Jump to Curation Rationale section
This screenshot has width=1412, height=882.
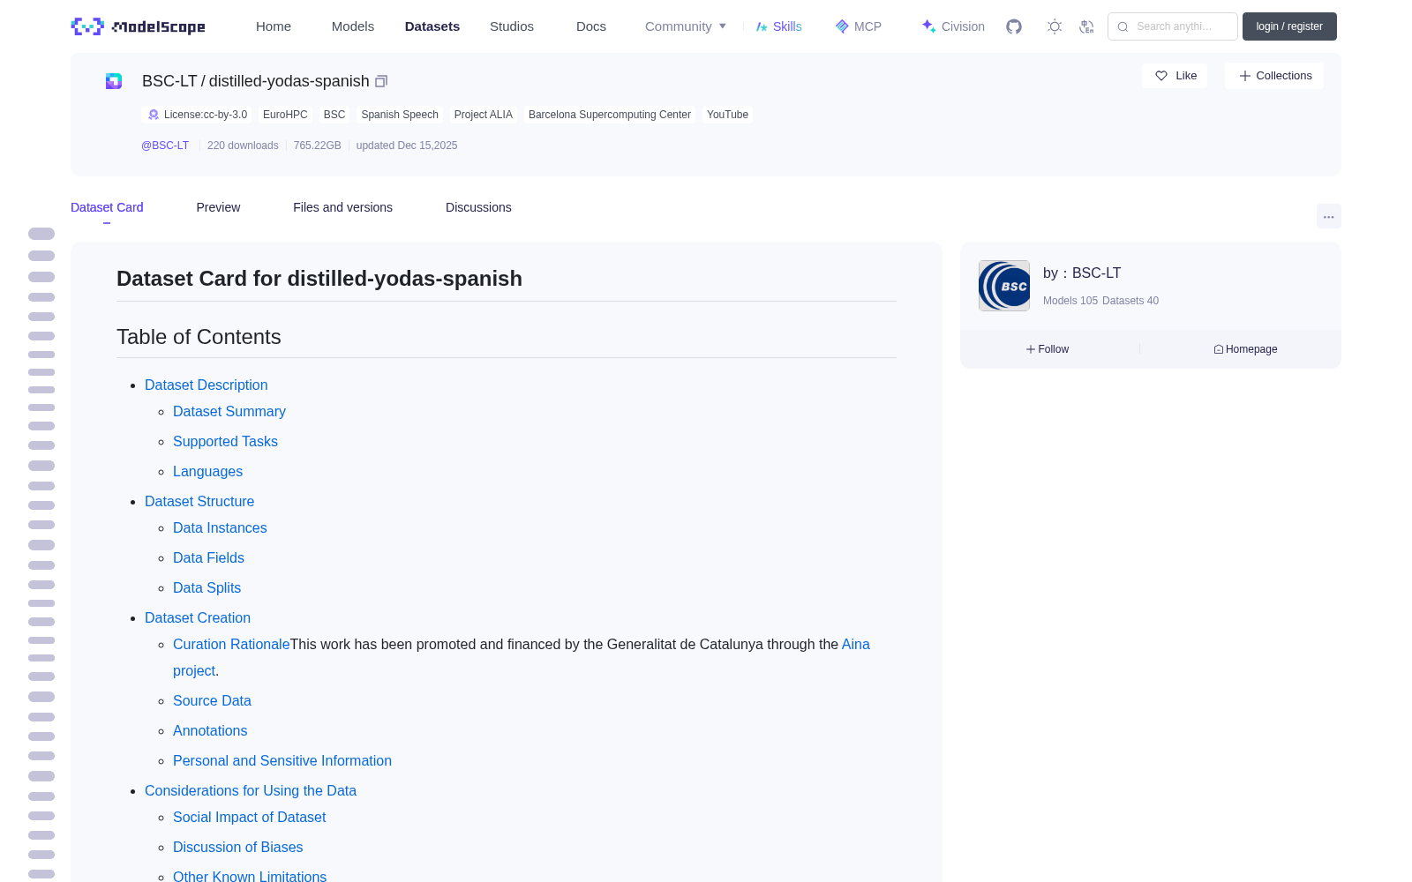coord(231,644)
